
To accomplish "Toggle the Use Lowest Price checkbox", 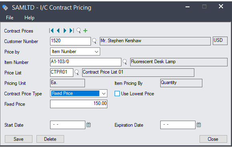I will [x=117, y=94].
